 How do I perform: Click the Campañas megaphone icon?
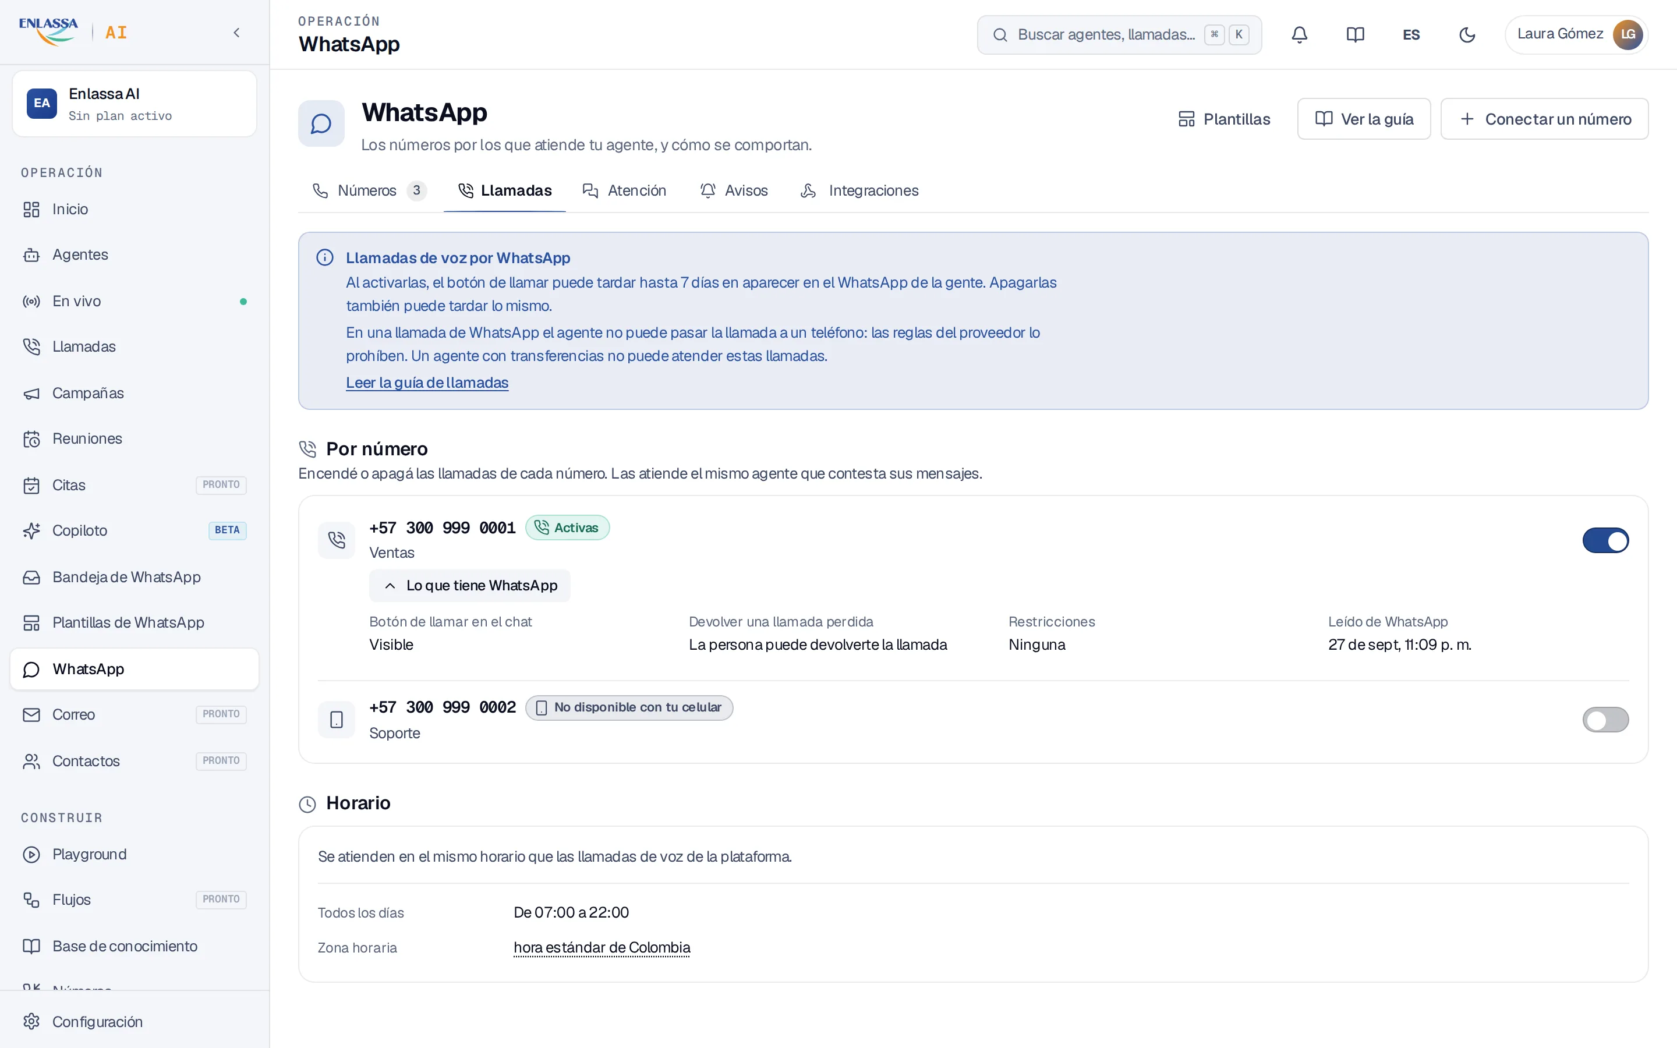coord(31,394)
